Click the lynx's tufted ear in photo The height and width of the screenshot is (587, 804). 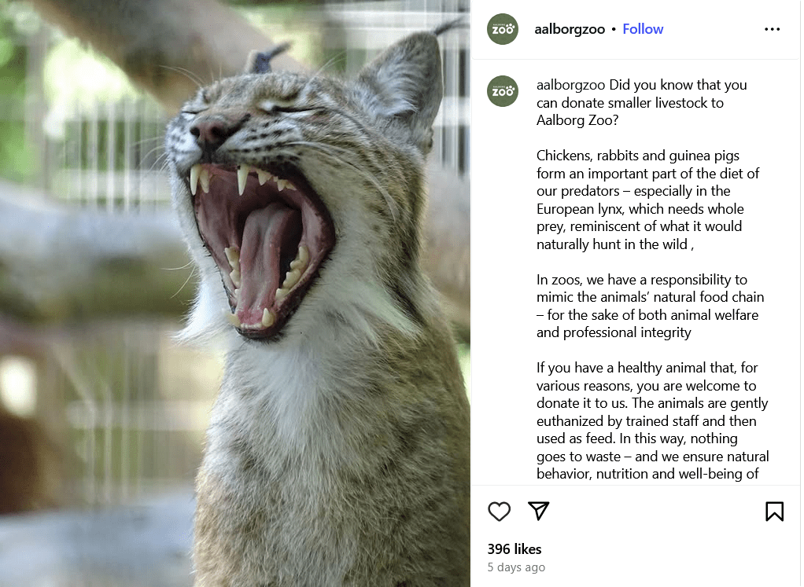point(405,82)
